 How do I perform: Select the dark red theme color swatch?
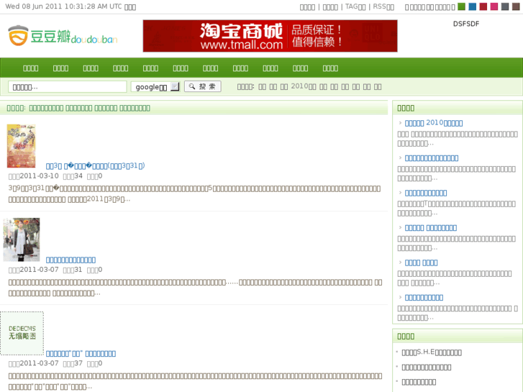click(x=483, y=6)
